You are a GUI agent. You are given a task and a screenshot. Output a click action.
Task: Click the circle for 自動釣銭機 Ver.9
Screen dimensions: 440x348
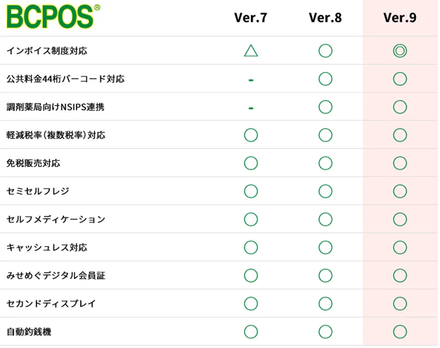pos(400,332)
